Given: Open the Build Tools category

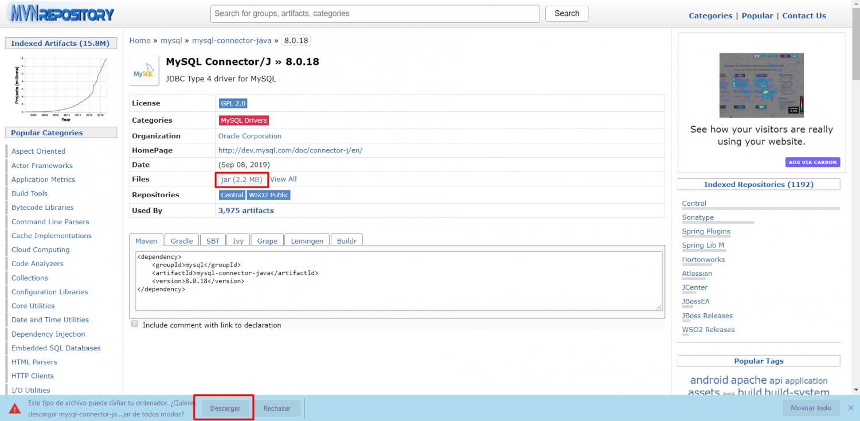Looking at the screenshot, I should 29,194.
